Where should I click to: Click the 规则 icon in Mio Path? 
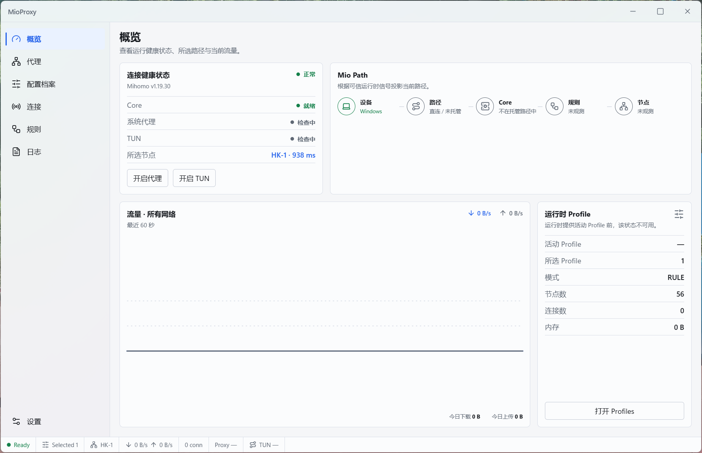[x=554, y=107]
